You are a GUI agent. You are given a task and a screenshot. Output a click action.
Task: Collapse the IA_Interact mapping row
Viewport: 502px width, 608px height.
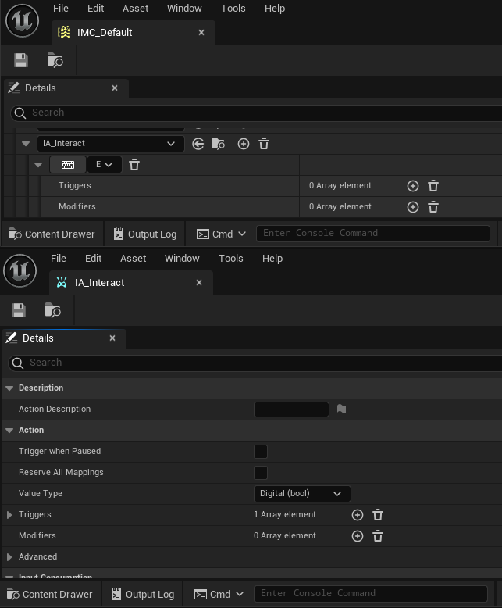click(26, 144)
